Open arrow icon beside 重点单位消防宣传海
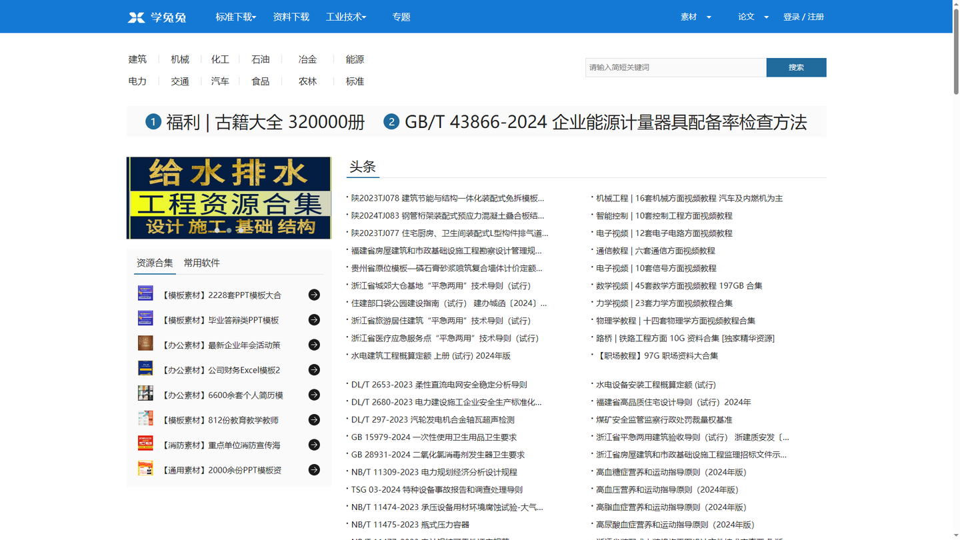The image size is (960, 540). (314, 445)
